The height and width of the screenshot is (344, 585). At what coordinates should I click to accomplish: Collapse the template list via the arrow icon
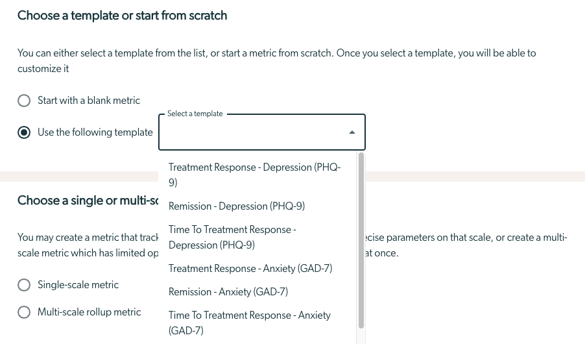click(352, 132)
